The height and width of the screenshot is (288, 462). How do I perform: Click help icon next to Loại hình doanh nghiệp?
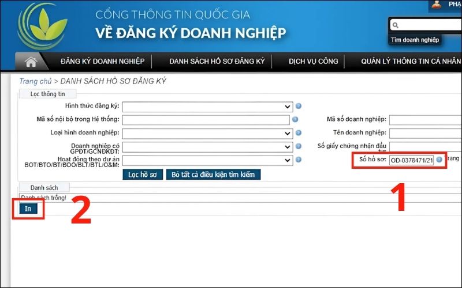(299, 133)
